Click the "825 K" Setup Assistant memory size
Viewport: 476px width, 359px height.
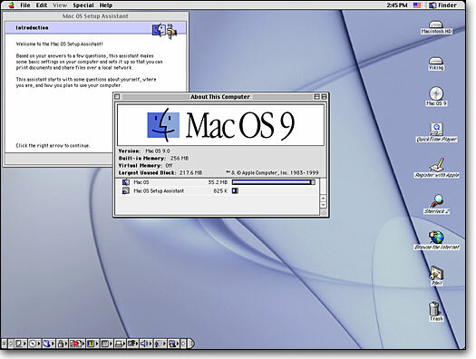220,191
